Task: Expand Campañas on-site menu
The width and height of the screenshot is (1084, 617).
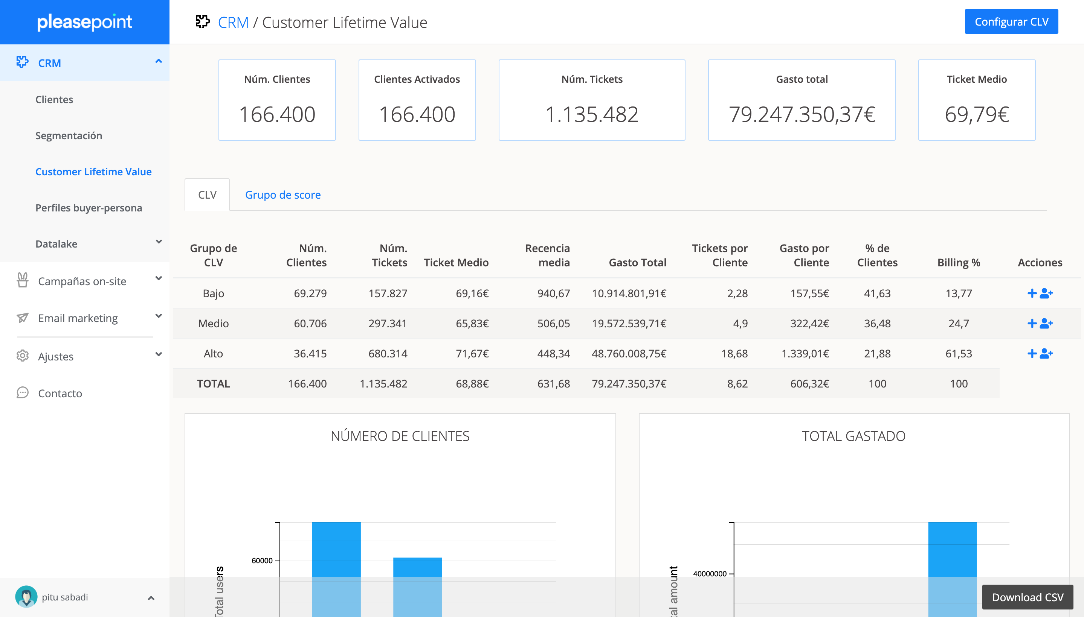Action: [x=159, y=278]
